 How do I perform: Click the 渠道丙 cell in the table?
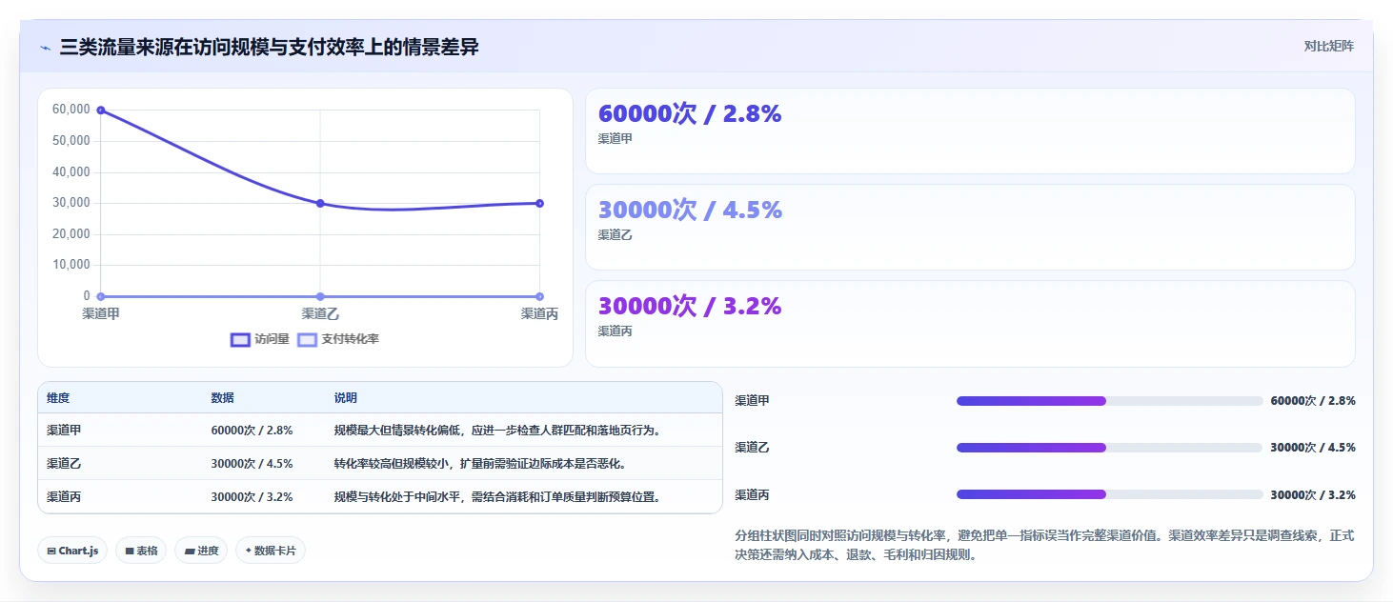point(64,497)
